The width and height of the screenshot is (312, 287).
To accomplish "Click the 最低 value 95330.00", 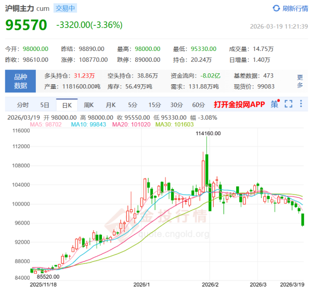I will pos(203,49).
